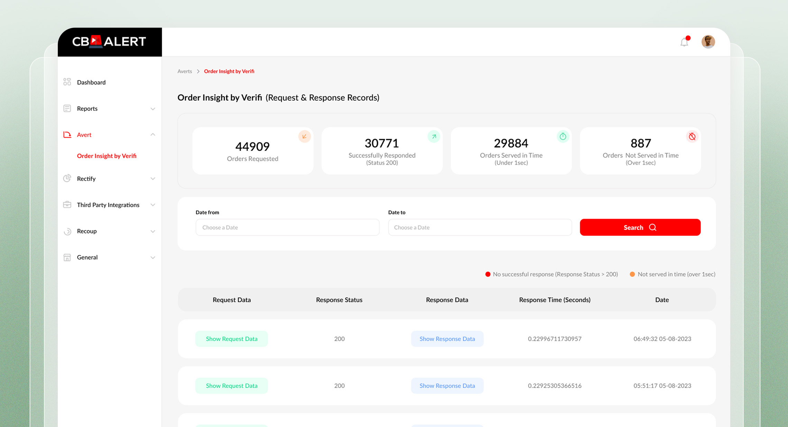The image size is (788, 427).
Task: Click the Date from input field
Action: [287, 227]
